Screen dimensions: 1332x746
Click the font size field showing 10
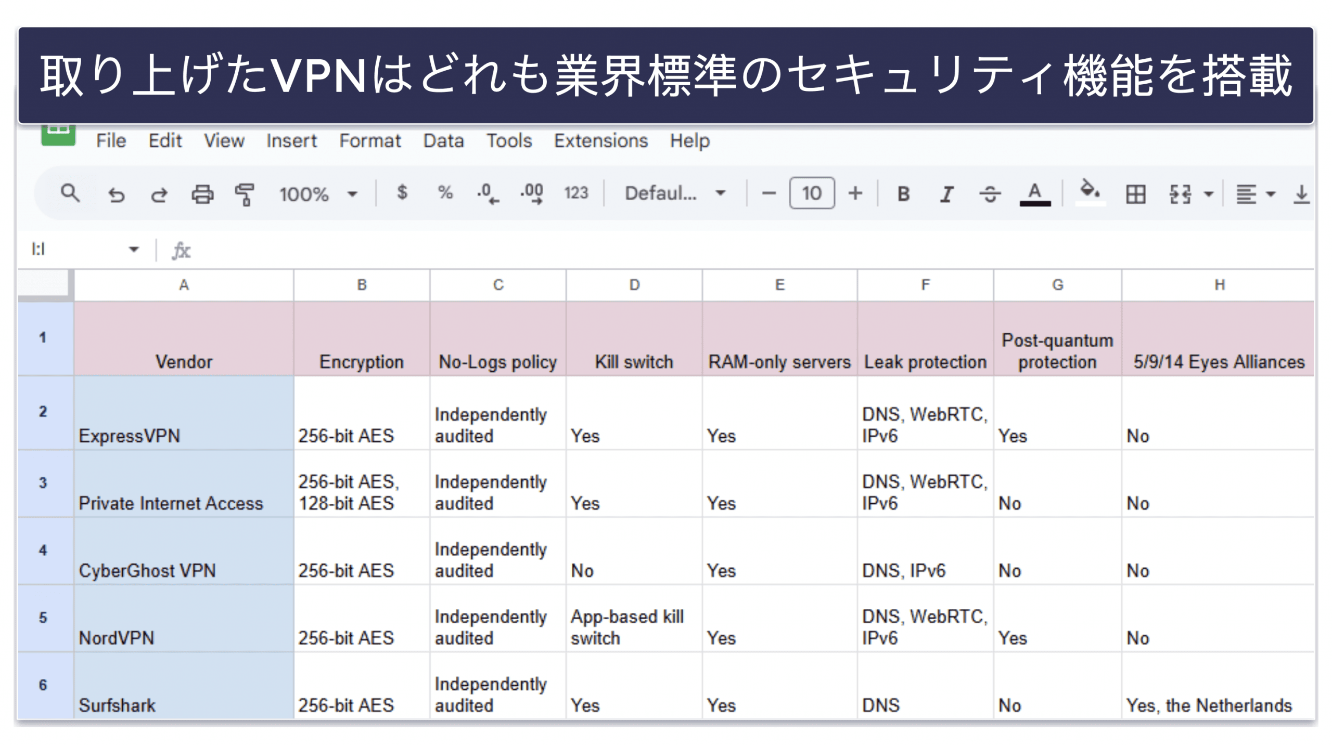812,193
